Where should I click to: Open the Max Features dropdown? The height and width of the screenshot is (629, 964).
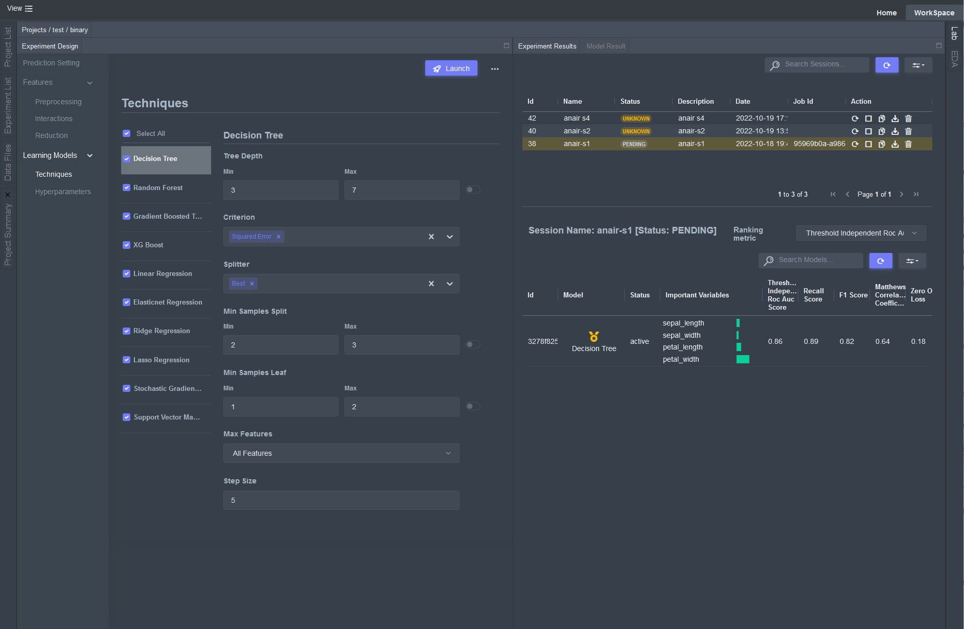tap(341, 453)
